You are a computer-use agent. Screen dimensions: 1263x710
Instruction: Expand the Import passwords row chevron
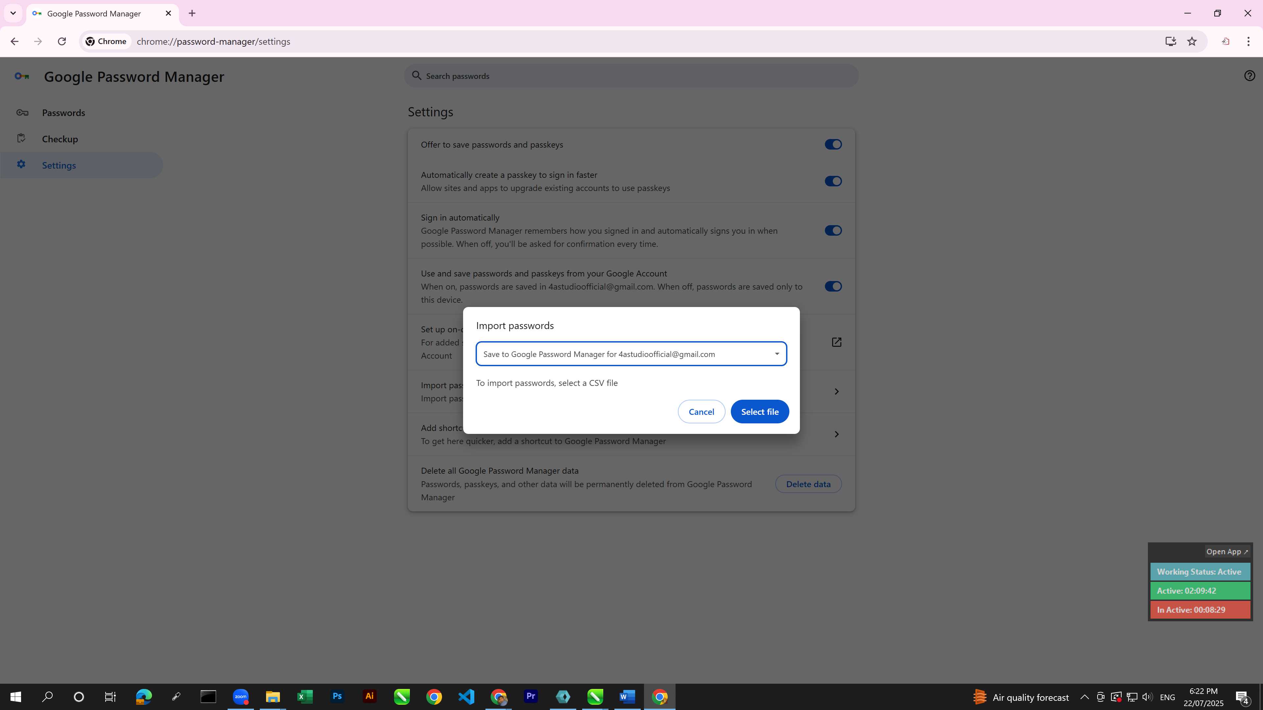click(x=836, y=391)
